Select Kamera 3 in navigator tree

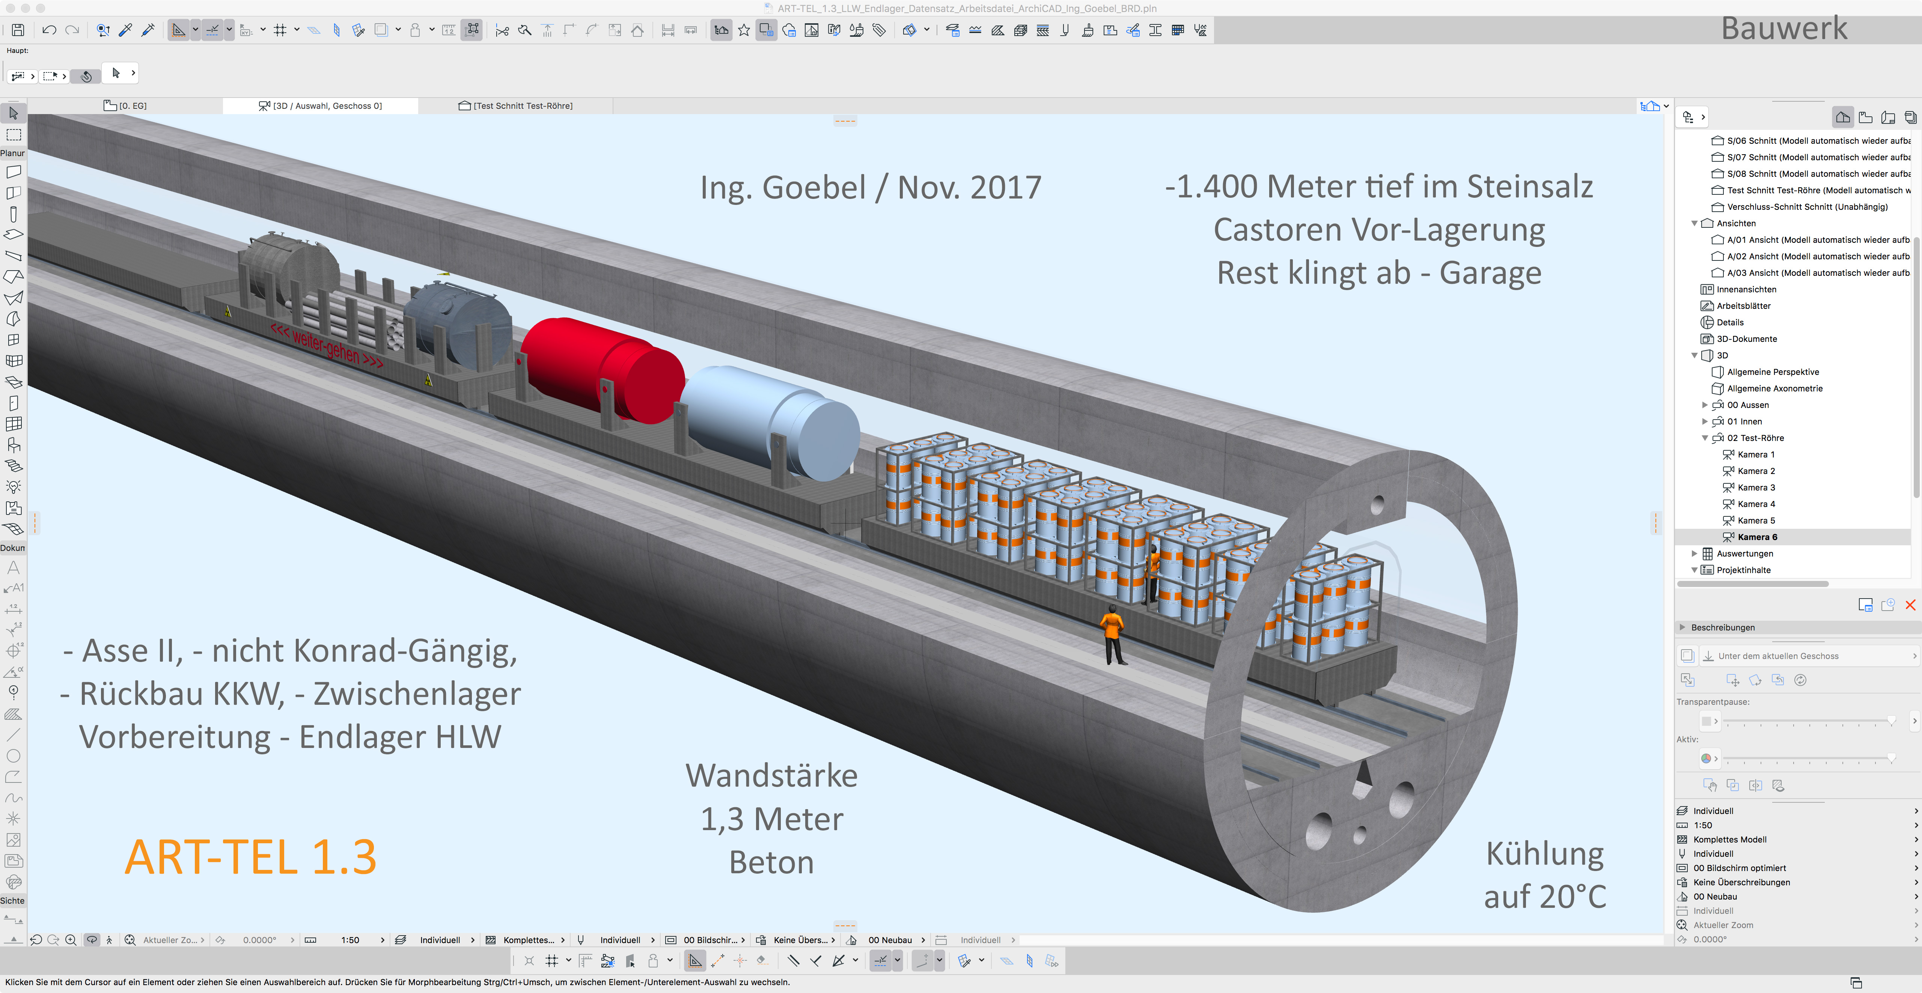pyautogui.click(x=1756, y=487)
